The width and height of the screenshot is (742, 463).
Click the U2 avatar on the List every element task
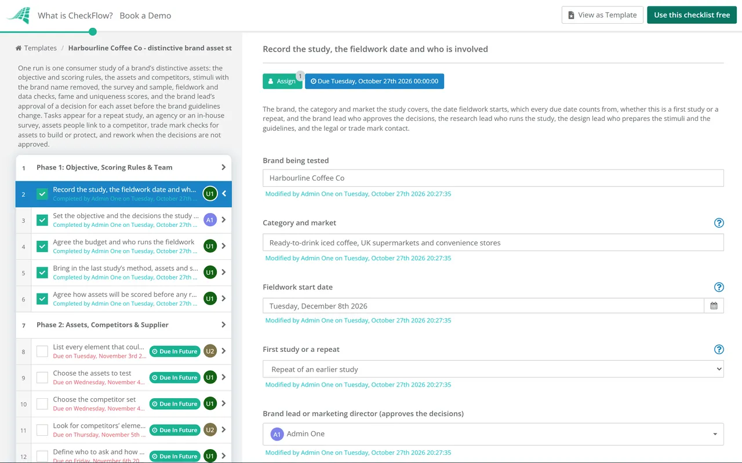click(210, 351)
